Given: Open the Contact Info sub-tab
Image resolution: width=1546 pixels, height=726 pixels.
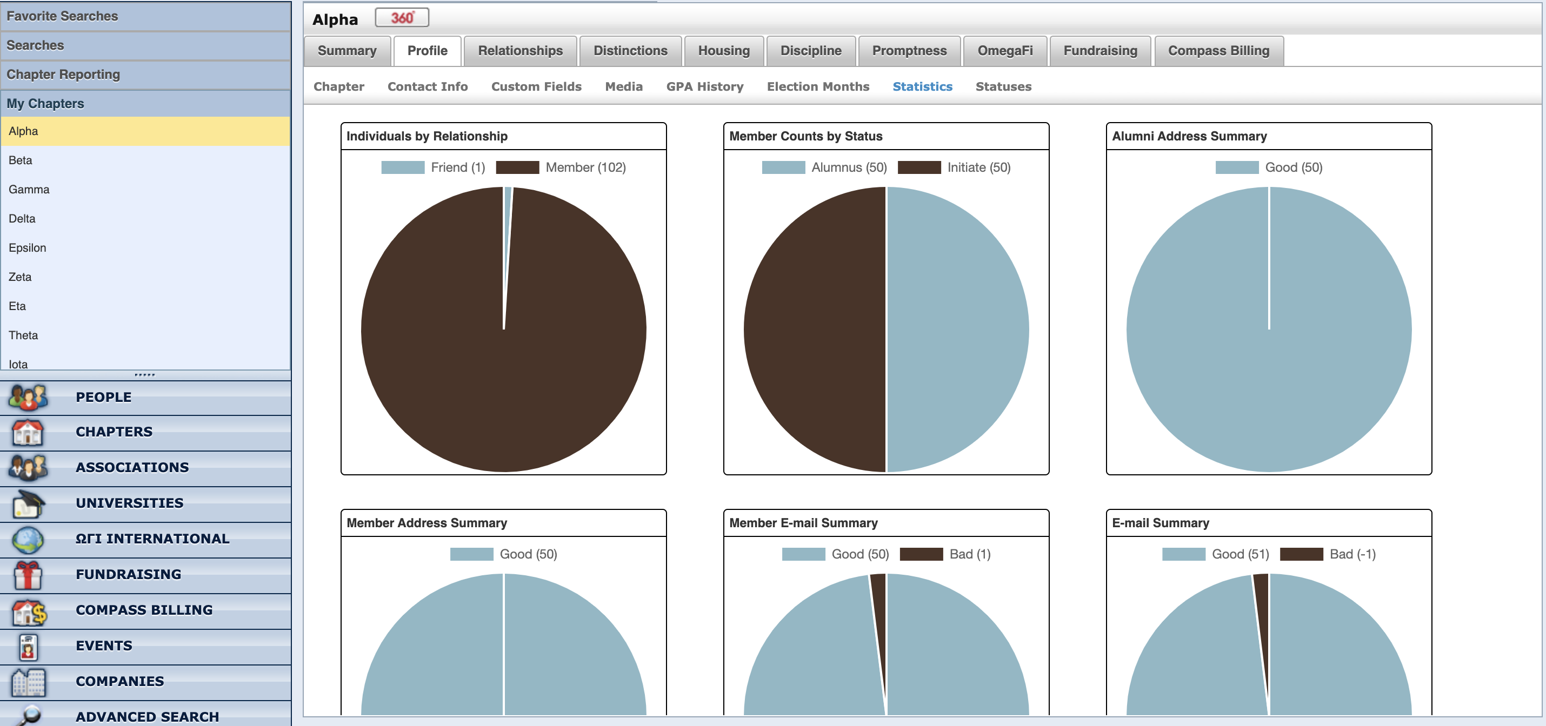Looking at the screenshot, I should point(427,86).
